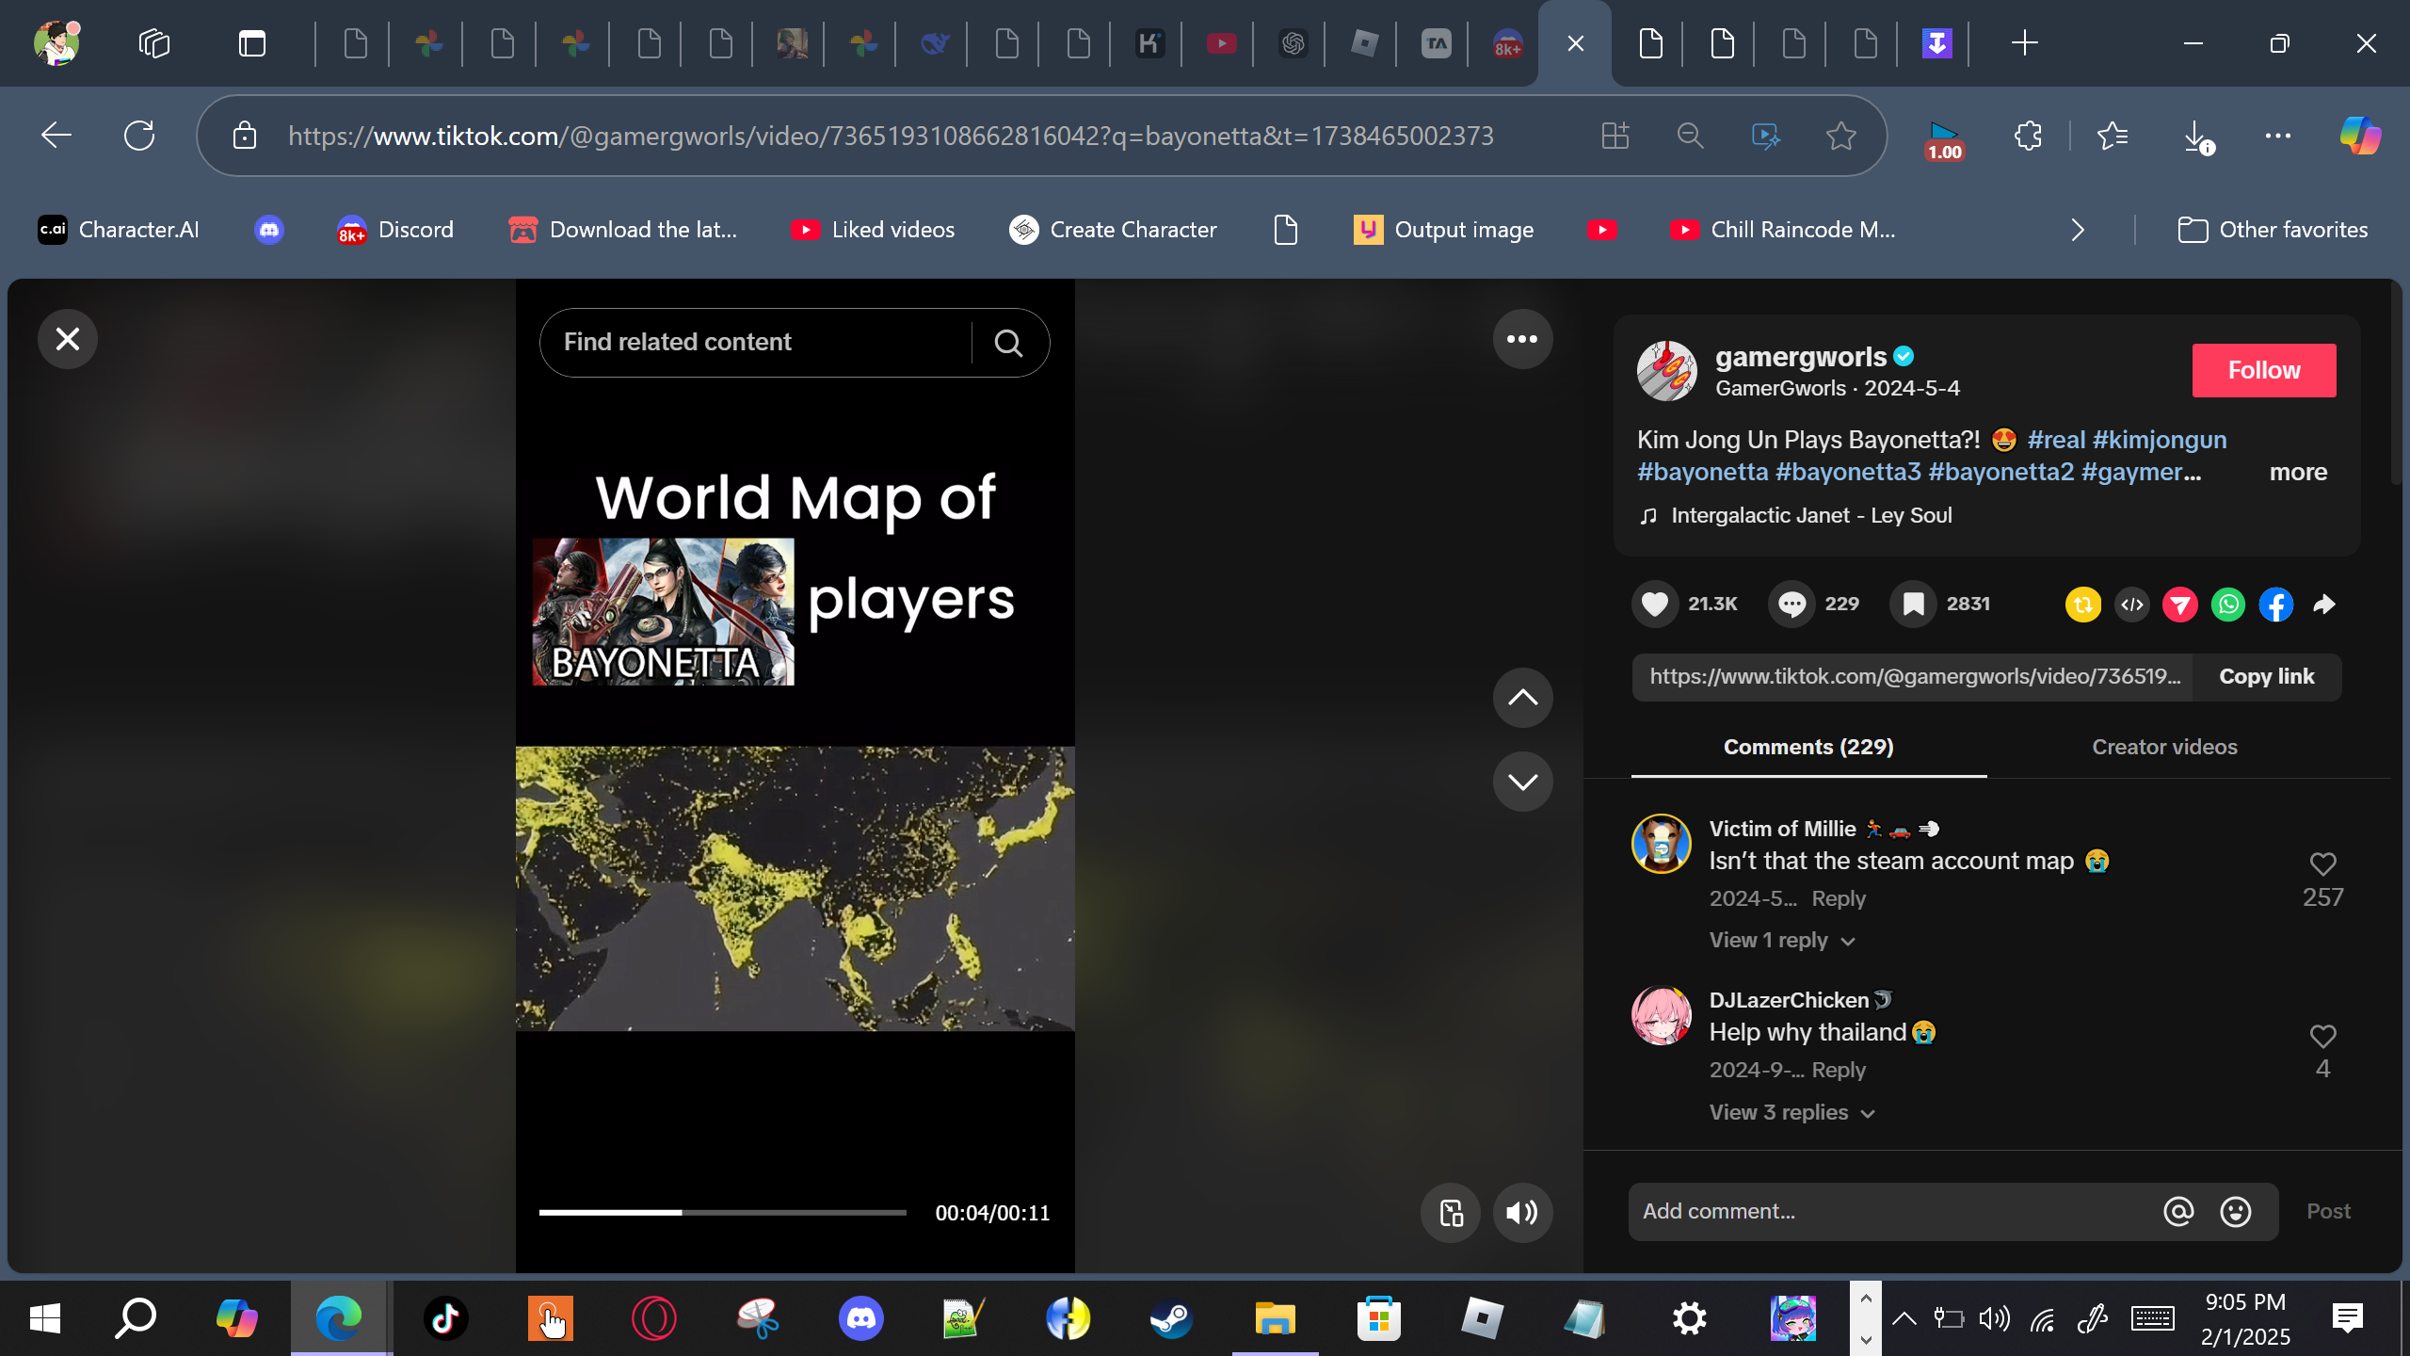Screen dimensions: 2410x1356
Task: Open Steam from the taskbar
Action: 1171,1318
